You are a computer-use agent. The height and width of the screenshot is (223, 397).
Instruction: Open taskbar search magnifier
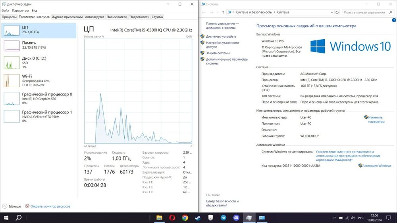[x=19, y=218]
